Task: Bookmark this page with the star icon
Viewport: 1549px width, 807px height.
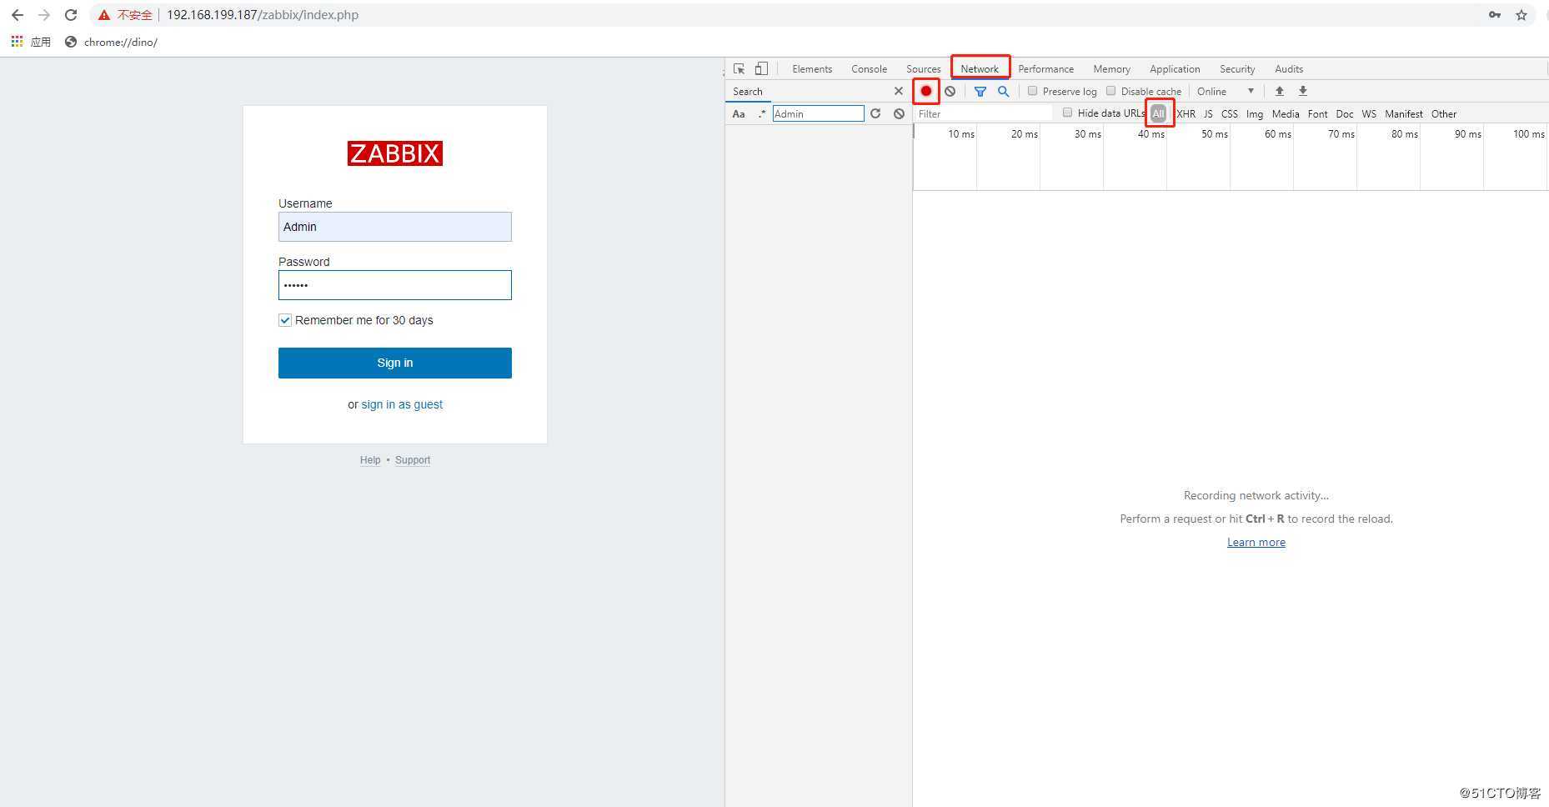Action: click(1521, 15)
